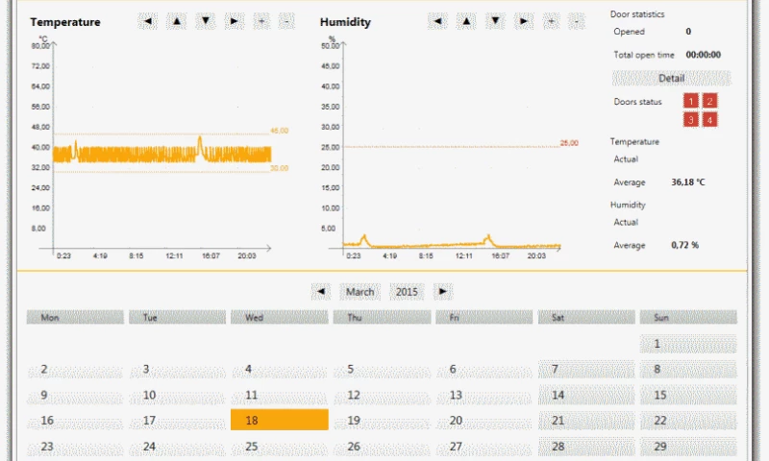Pan Humidity chart right with arrow
The height and width of the screenshot is (461, 769).
pyautogui.click(x=522, y=20)
